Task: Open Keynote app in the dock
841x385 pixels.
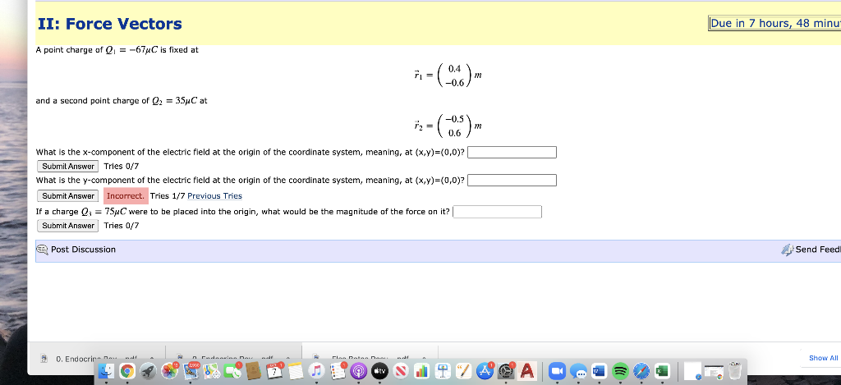Action: point(443,371)
